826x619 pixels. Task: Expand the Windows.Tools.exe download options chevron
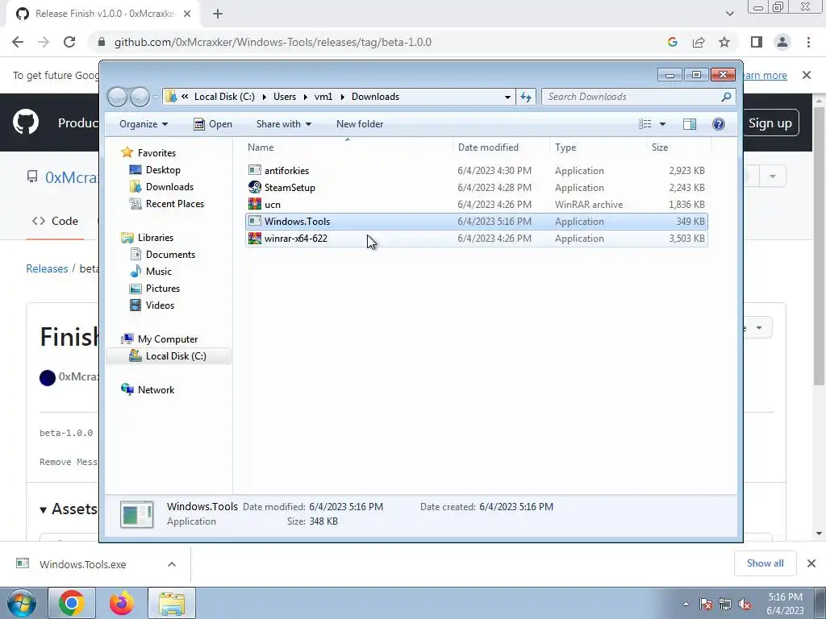coord(172,563)
